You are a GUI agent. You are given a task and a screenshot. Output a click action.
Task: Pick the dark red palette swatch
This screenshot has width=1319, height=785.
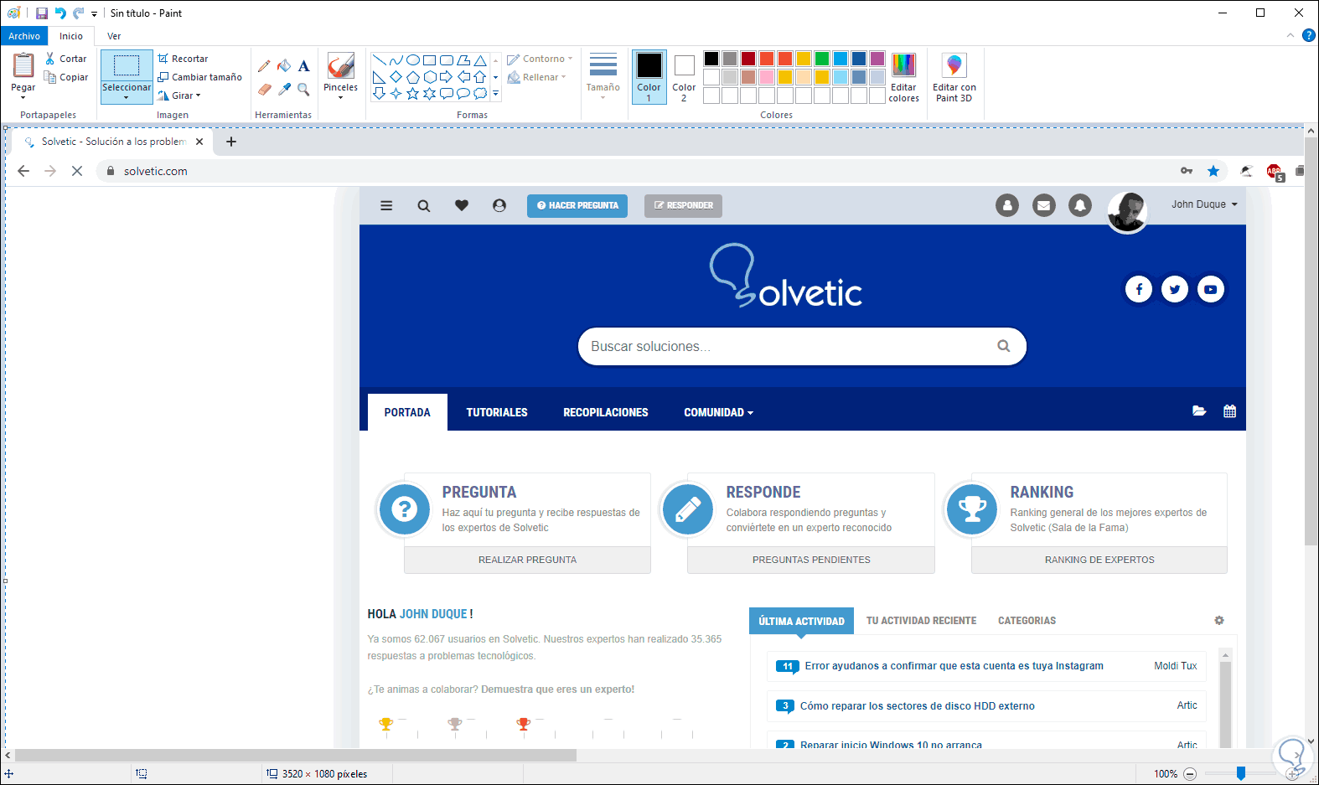tap(748, 59)
